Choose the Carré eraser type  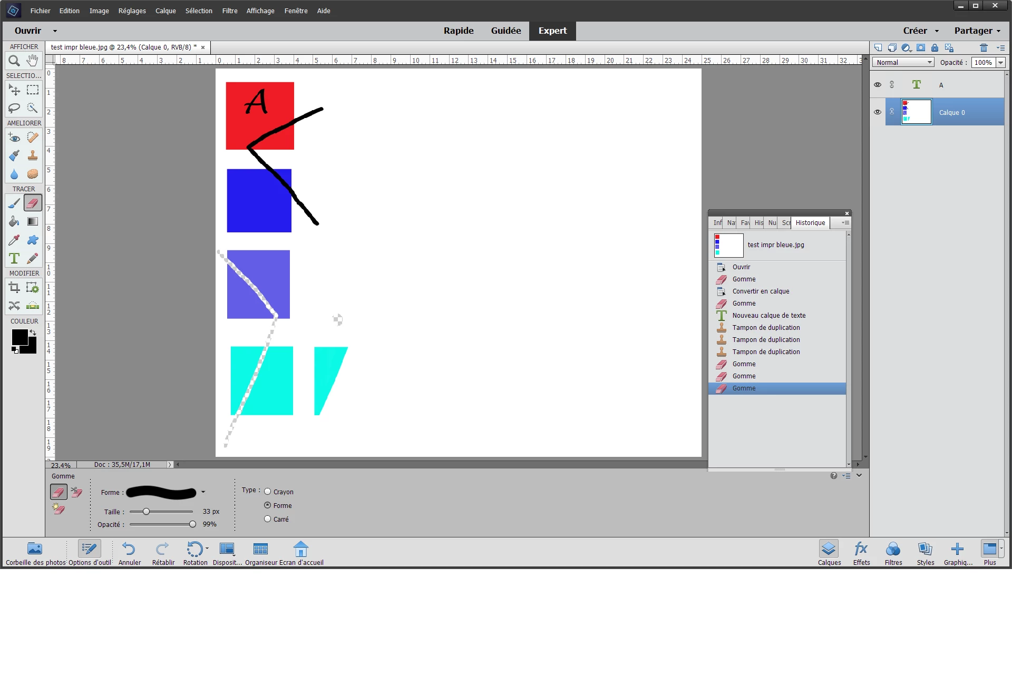click(268, 519)
